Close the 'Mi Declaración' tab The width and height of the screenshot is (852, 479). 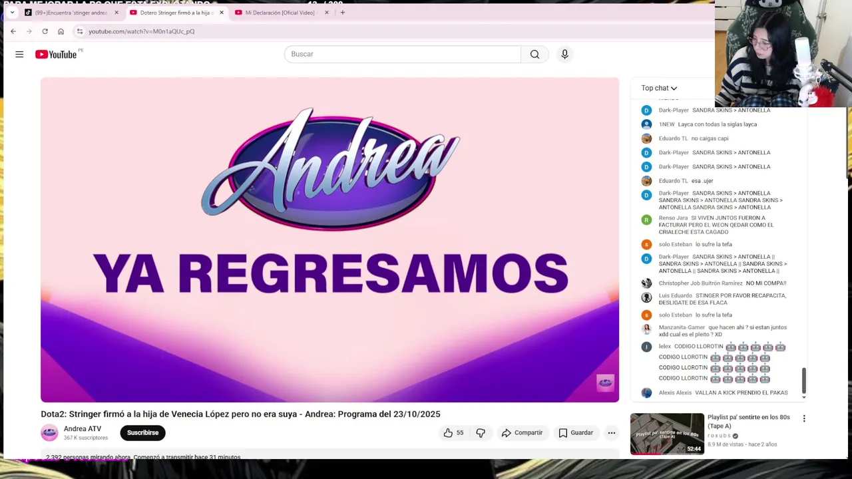(326, 13)
